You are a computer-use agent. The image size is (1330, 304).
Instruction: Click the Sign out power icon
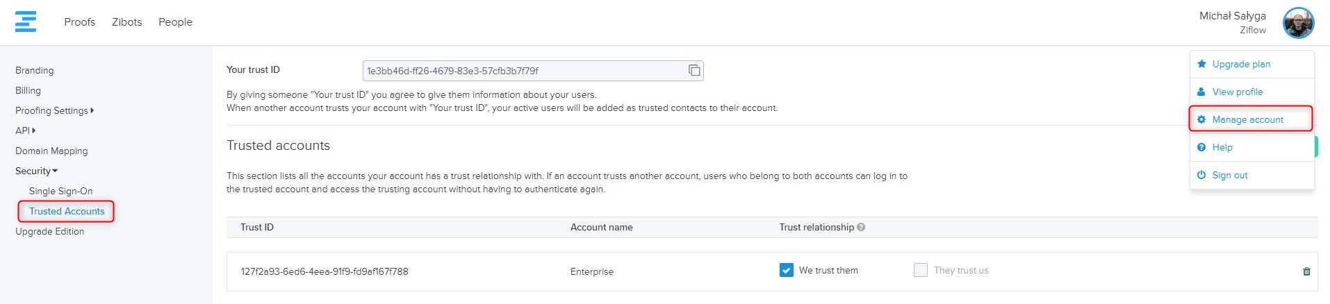1201,175
